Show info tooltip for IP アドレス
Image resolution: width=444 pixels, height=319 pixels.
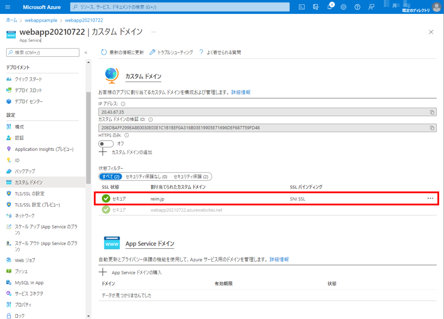click(x=123, y=104)
